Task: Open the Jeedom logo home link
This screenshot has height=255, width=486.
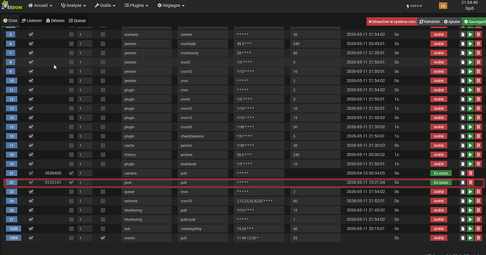Action: coord(11,5)
